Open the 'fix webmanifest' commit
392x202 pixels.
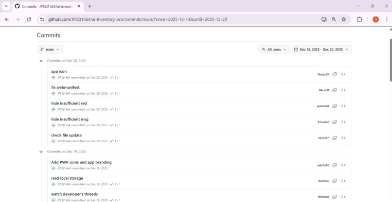click(x=66, y=87)
